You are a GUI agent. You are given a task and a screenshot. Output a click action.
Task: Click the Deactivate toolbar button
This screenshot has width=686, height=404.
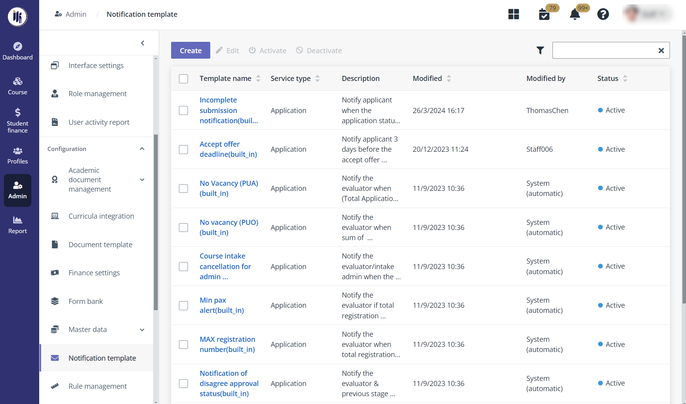319,50
